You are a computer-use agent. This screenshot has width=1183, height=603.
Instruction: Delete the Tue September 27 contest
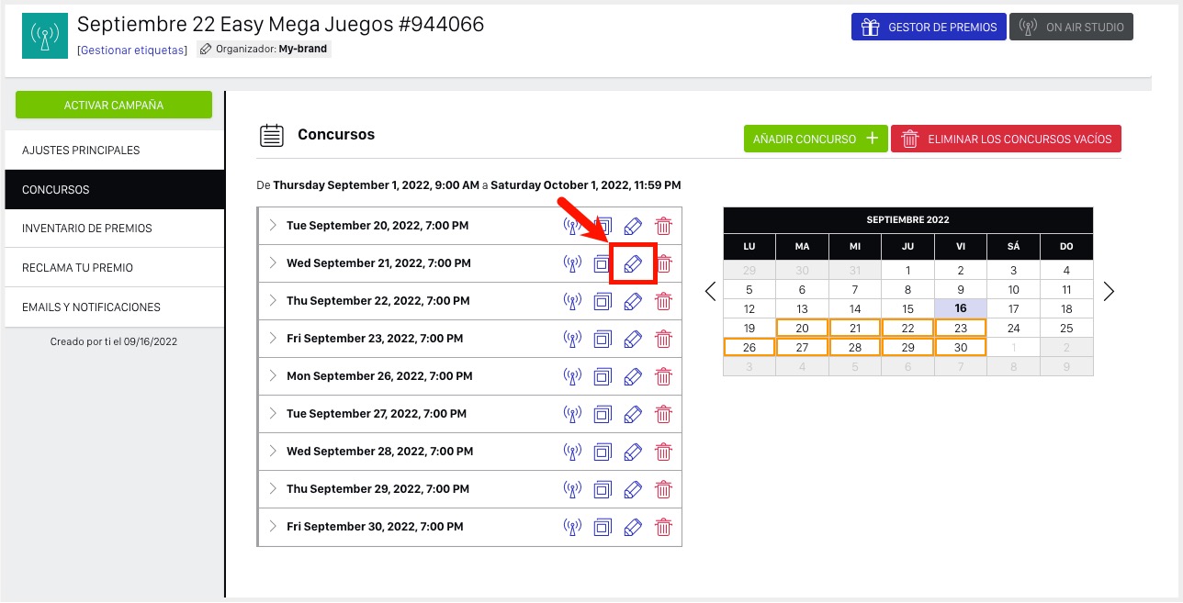point(663,414)
